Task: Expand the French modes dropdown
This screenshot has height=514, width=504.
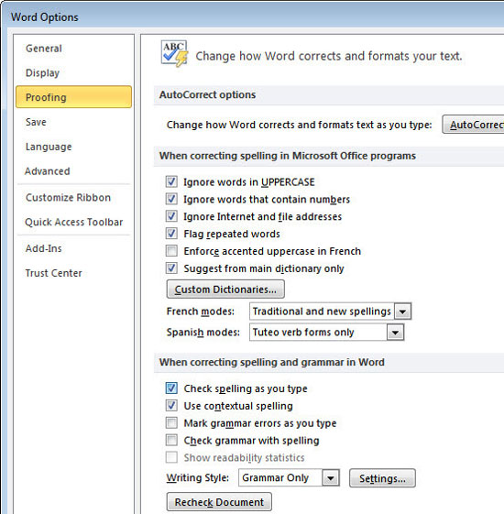Action: (402, 312)
